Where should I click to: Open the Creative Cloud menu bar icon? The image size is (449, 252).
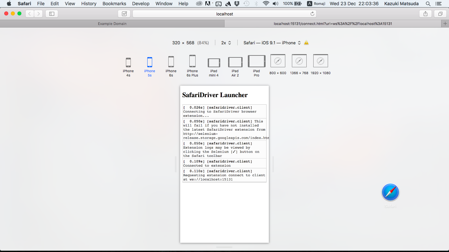(199, 4)
